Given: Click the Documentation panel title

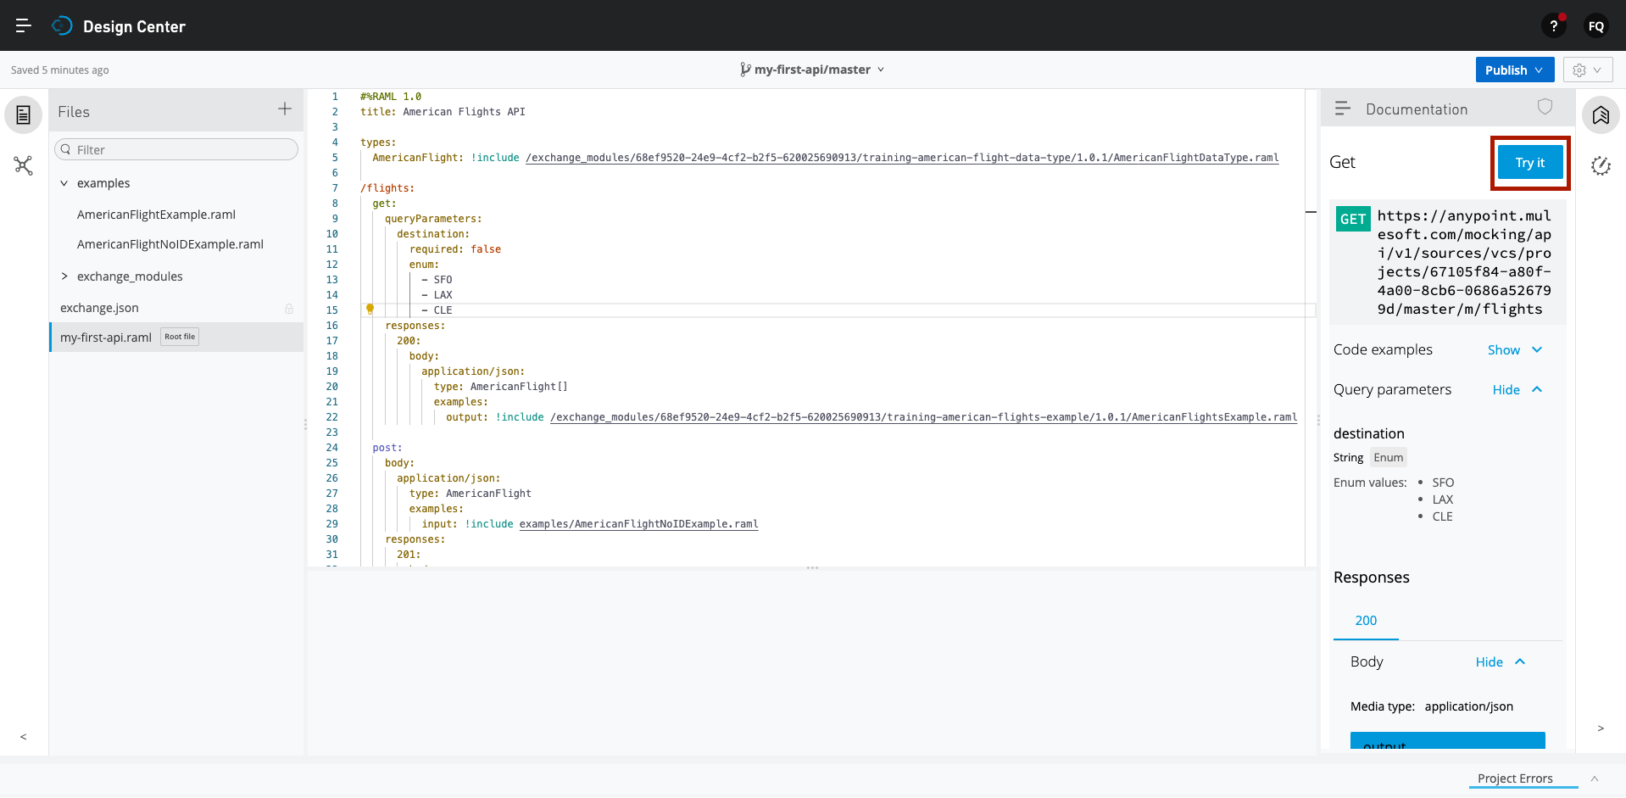Looking at the screenshot, I should tap(1417, 109).
